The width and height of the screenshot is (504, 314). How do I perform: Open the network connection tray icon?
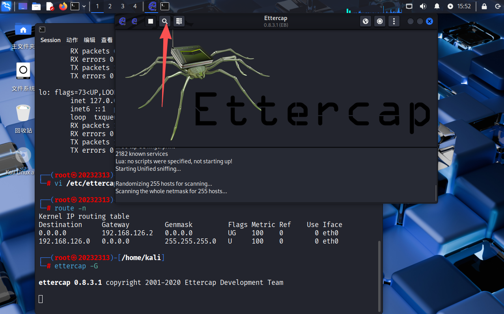tap(409, 6)
